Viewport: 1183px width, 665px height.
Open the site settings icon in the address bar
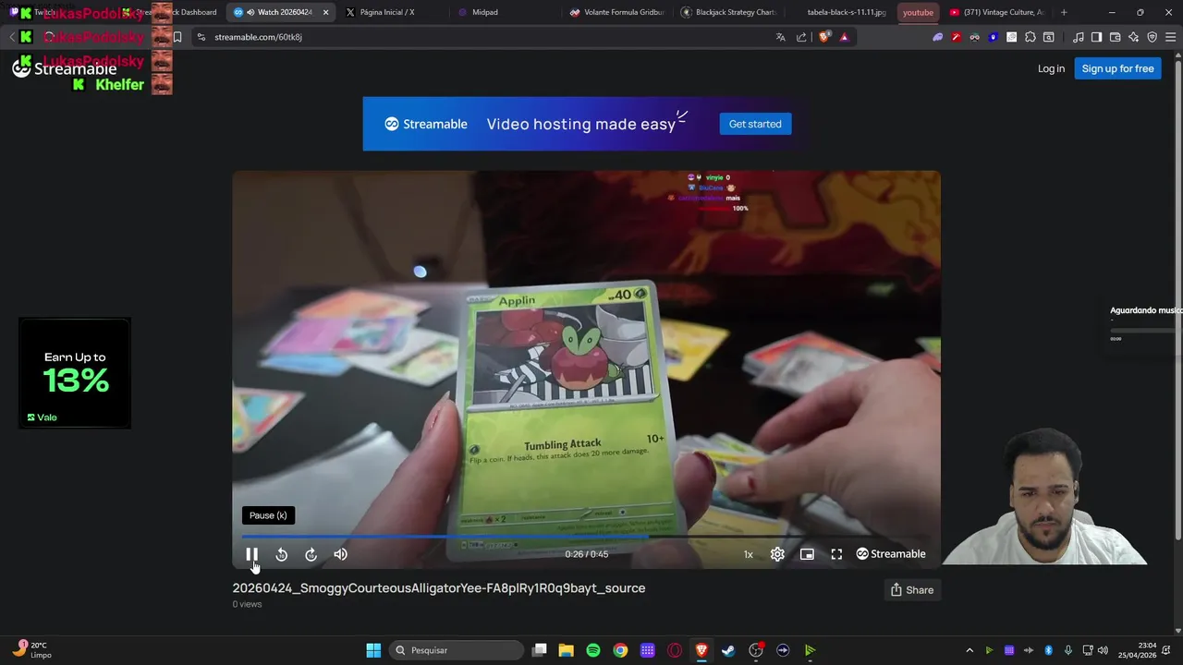click(201, 37)
